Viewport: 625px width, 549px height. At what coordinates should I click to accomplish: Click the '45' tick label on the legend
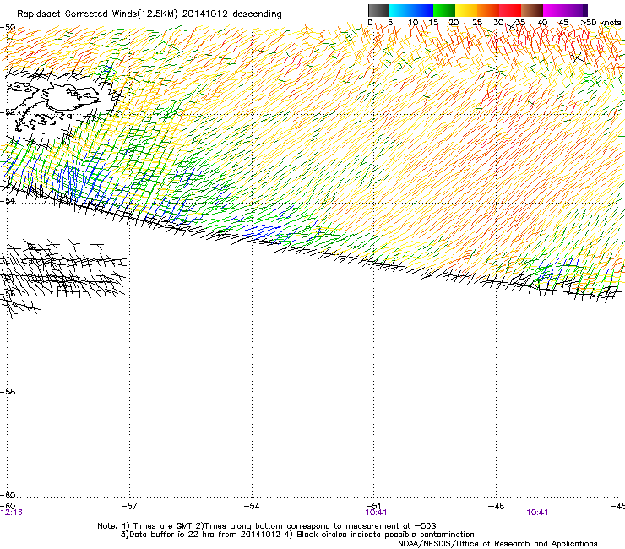(x=563, y=23)
